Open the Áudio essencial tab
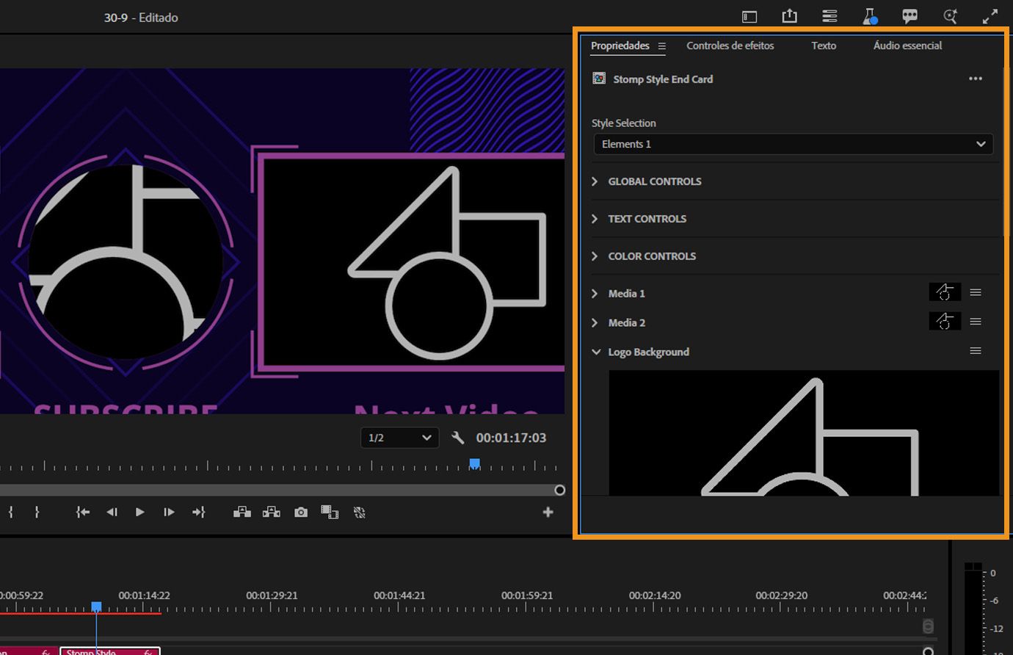The height and width of the screenshot is (655, 1013). tap(907, 46)
